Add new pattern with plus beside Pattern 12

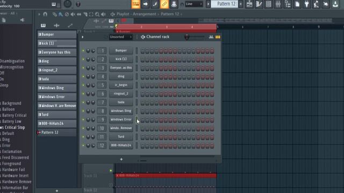[x=241, y=4]
